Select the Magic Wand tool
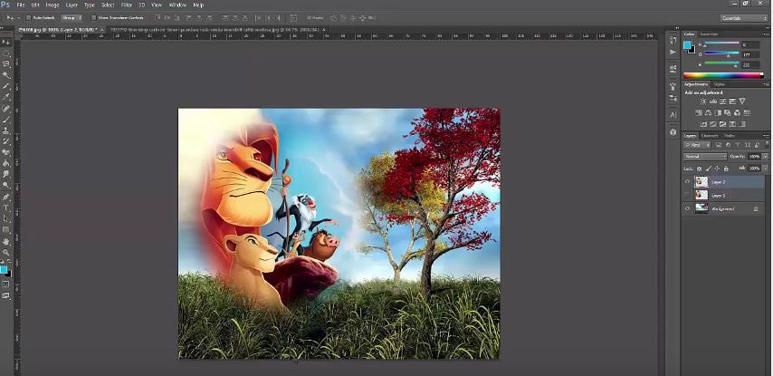The height and width of the screenshot is (376, 773). pos(6,75)
